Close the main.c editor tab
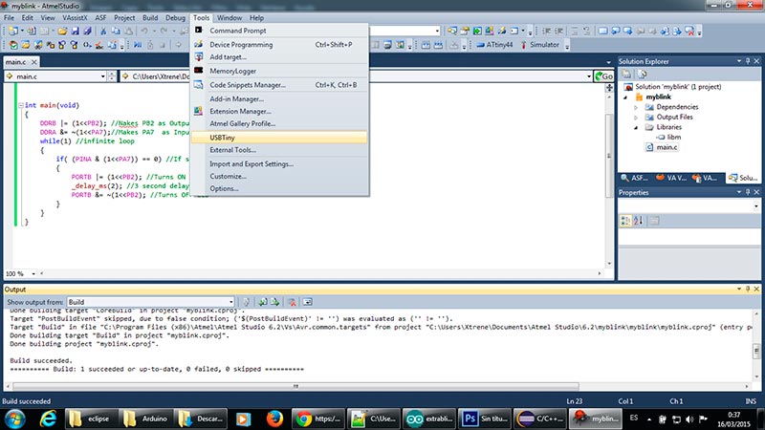Screen dimensions: 765x430 point(34,62)
